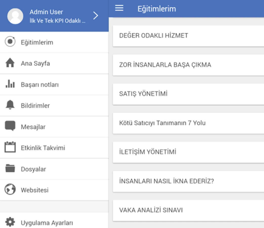Go to Etkinlik Takvimi menu entry
The image size is (264, 228).
coord(43,148)
